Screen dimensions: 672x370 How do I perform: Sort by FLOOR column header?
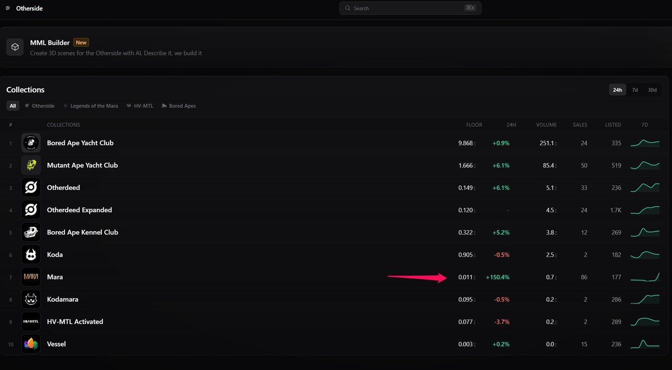474,125
